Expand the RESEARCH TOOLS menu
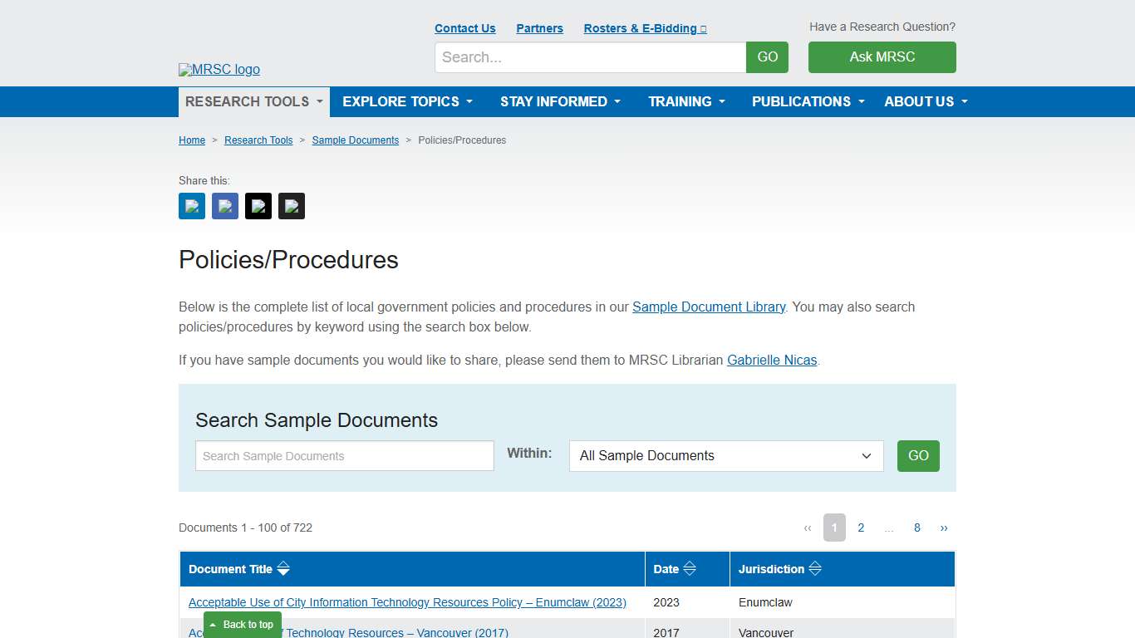 pyautogui.click(x=253, y=101)
